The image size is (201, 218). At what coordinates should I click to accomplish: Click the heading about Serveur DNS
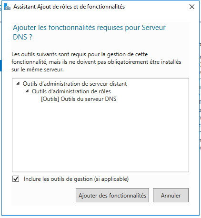click(89, 32)
